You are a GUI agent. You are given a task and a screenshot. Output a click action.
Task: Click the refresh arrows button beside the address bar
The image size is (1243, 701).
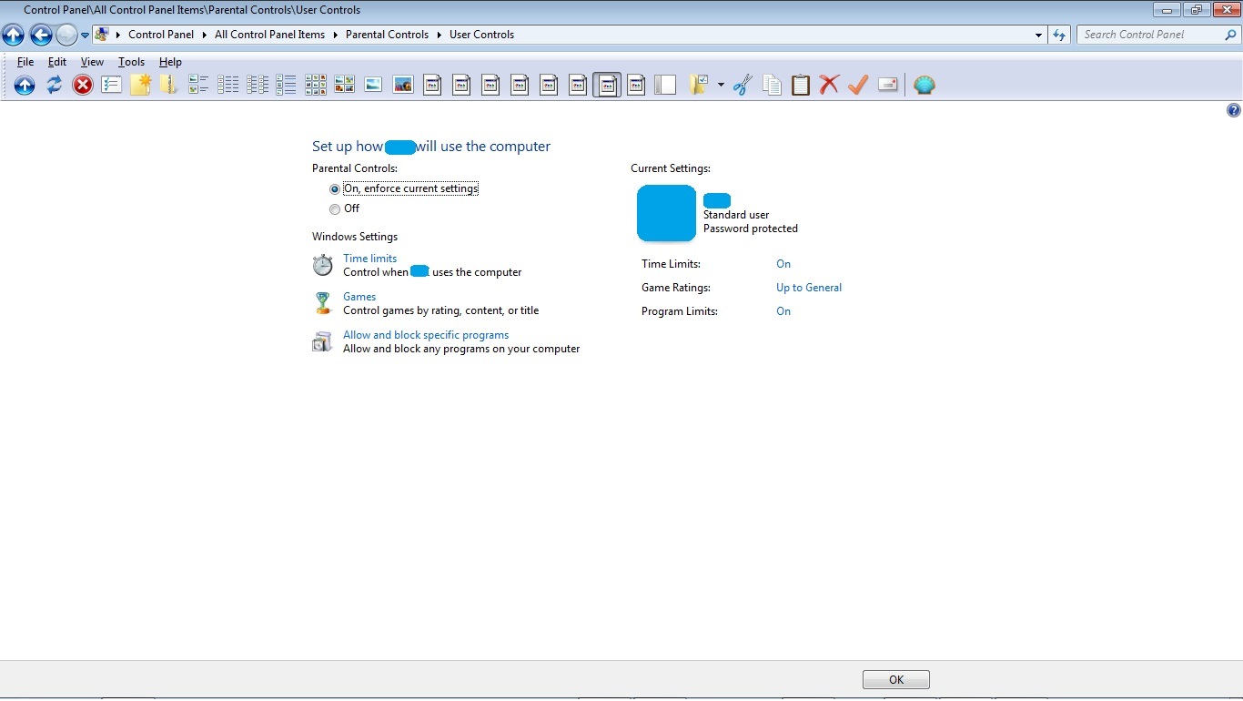(1059, 35)
